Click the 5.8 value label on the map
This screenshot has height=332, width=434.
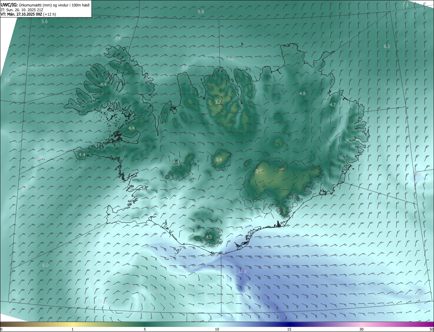tap(201, 12)
